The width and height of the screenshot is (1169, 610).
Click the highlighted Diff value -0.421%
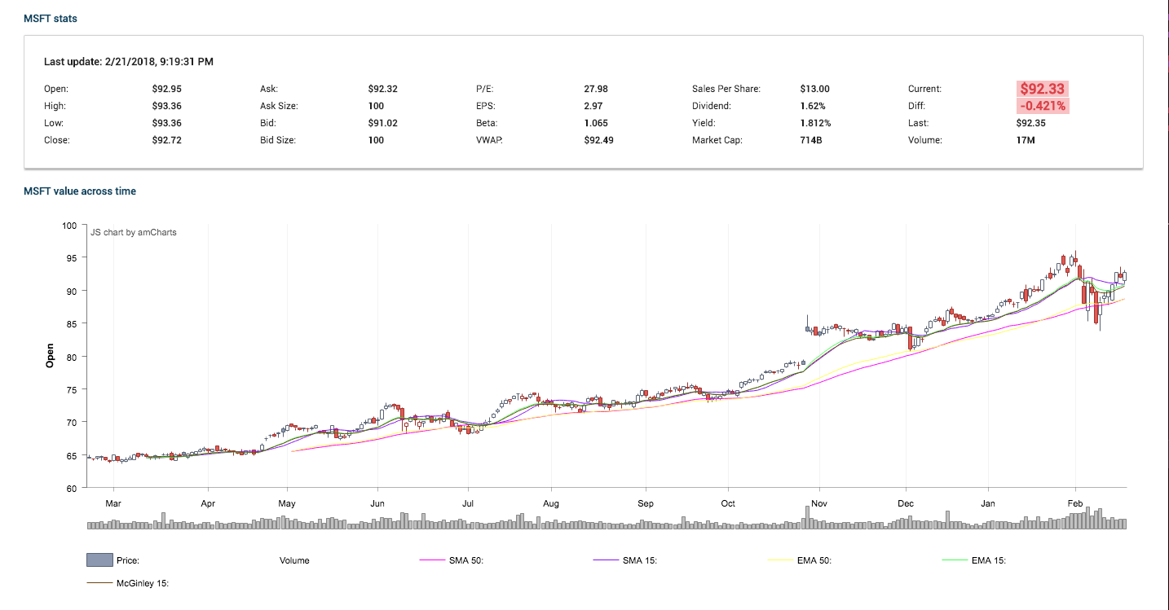[x=1042, y=106]
